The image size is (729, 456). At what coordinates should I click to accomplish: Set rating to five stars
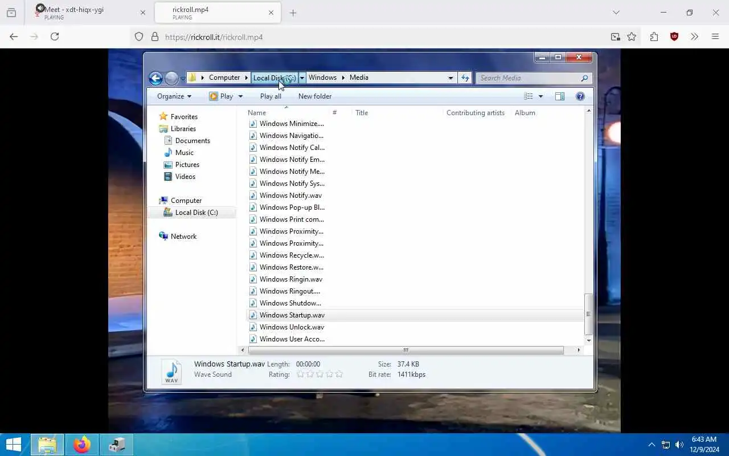click(x=339, y=374)
